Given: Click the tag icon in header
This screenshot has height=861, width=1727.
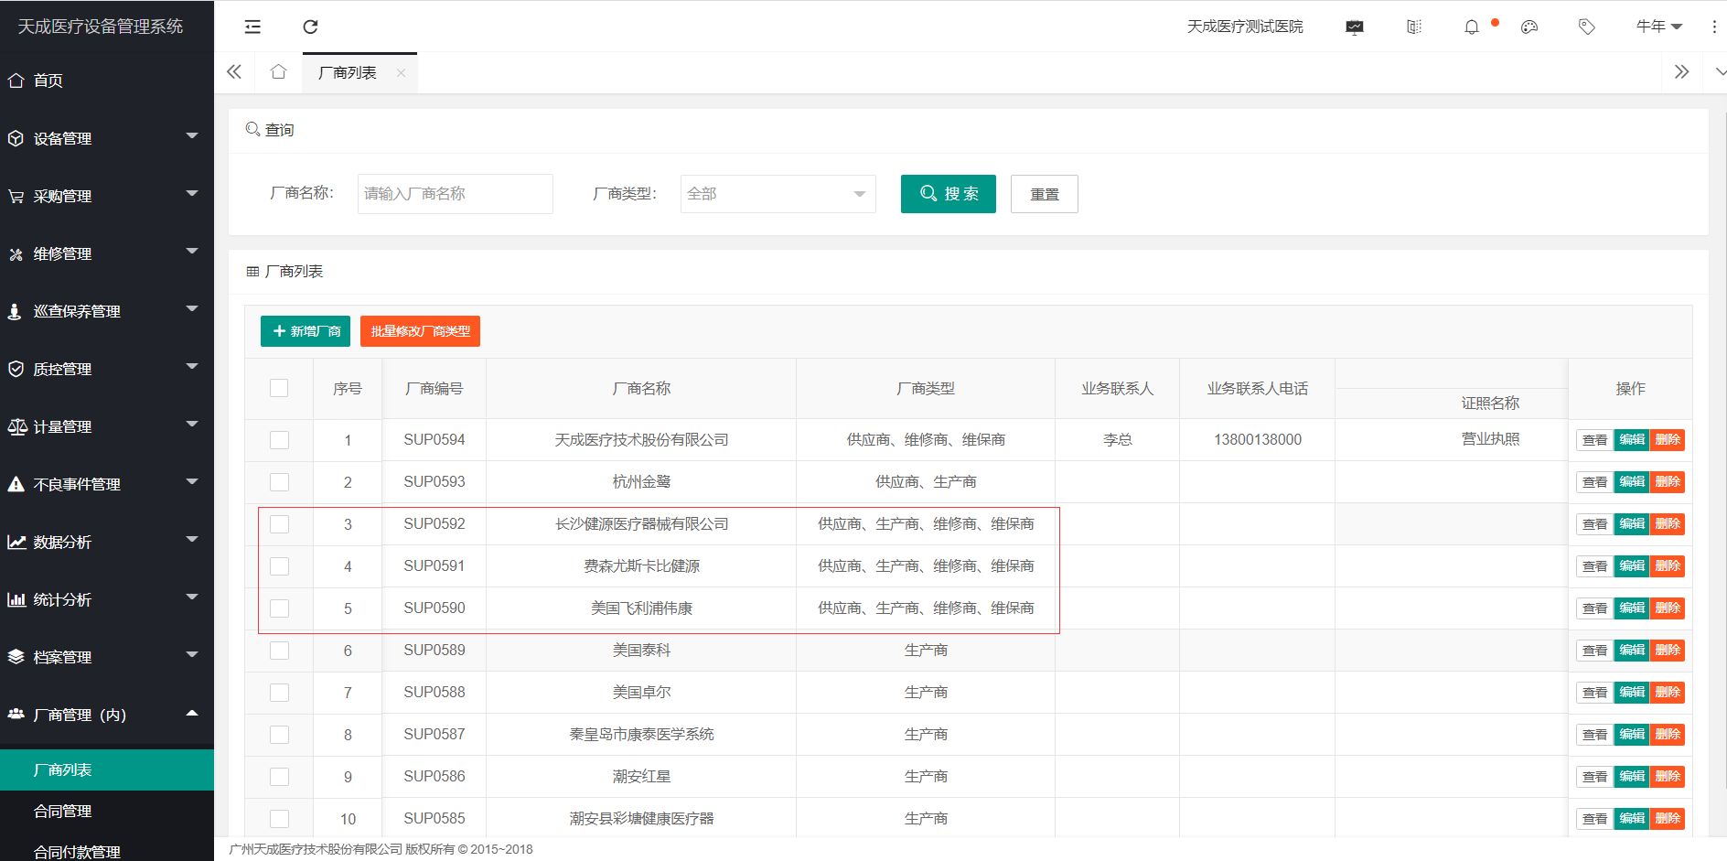Looking at the screenshot, I should 1587,27.
